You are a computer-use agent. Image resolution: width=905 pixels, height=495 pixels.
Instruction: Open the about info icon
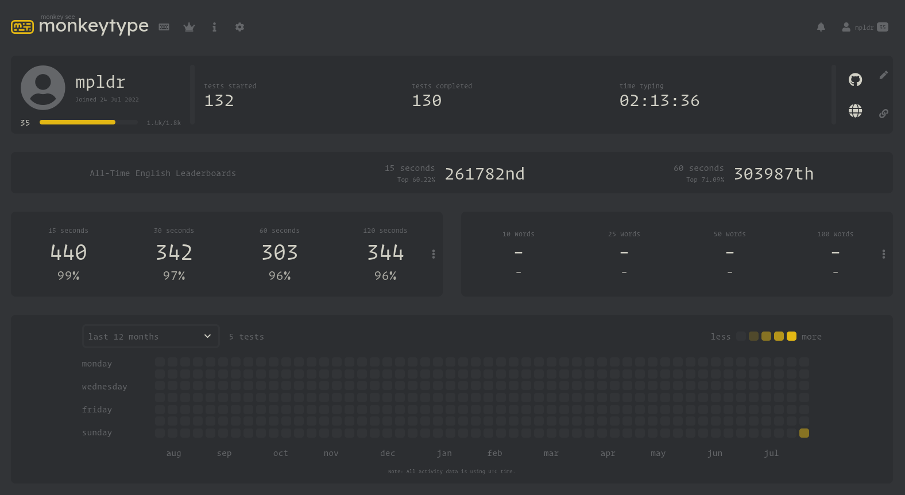click(x=214, y=27)
